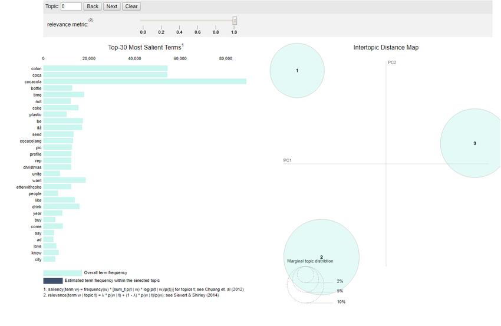Click the 'buy' term label
This screenshot has height=326, width=501.
coord(38,220)
